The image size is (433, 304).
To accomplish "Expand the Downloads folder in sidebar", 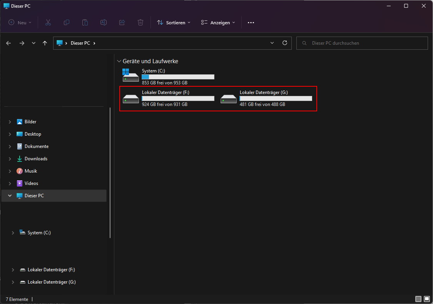I will pos(10,159).
